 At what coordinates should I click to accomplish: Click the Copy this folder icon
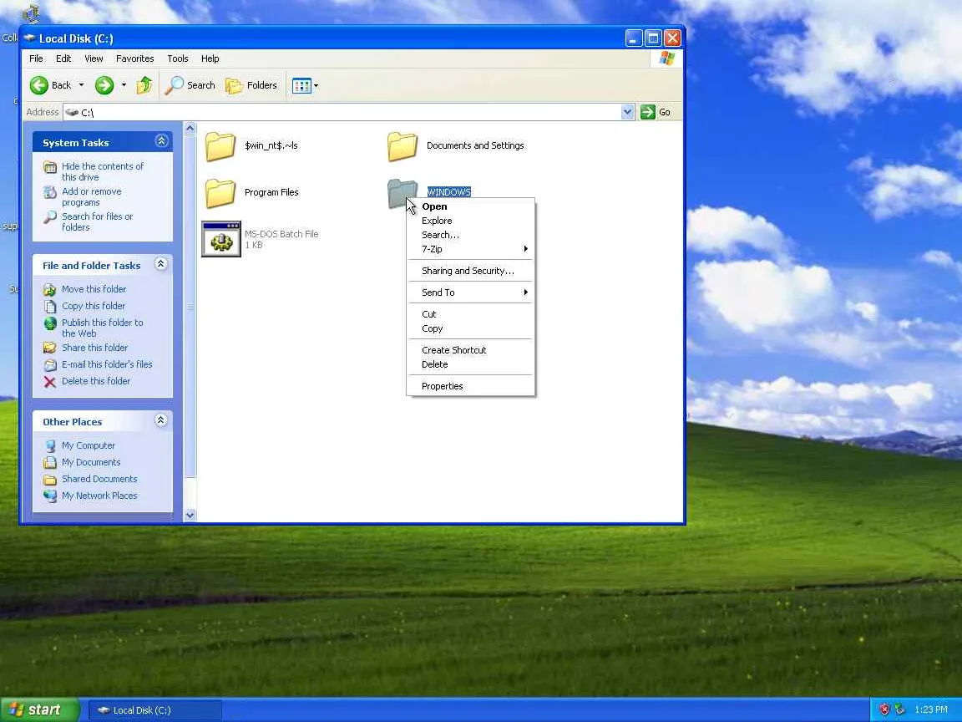(x=50, y=306)
